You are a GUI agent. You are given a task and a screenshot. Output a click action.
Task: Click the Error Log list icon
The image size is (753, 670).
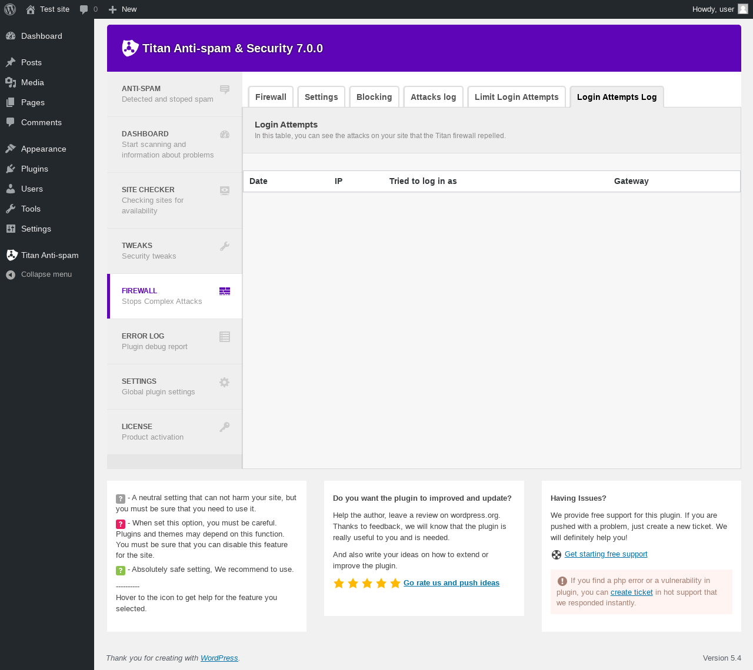(x=225, y=337)
